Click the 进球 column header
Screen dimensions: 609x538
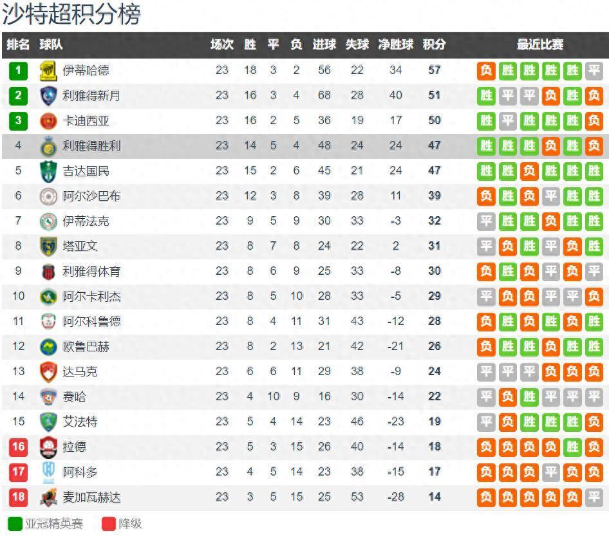point(324,44)
